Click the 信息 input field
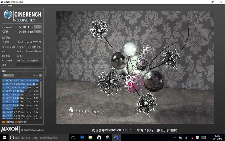This screenshot has height=141, width=225. tap(29, 65)
